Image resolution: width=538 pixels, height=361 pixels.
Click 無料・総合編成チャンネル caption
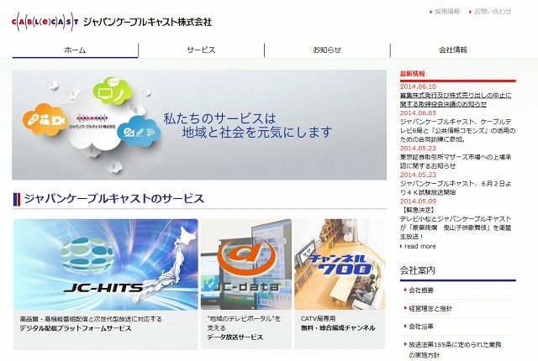338,328
